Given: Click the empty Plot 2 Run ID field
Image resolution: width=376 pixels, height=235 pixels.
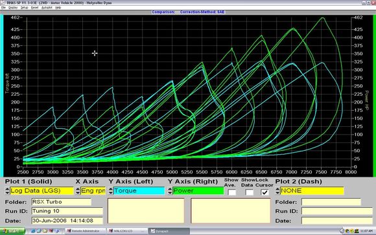Looking at the screenshot, I should coord(337,211).
